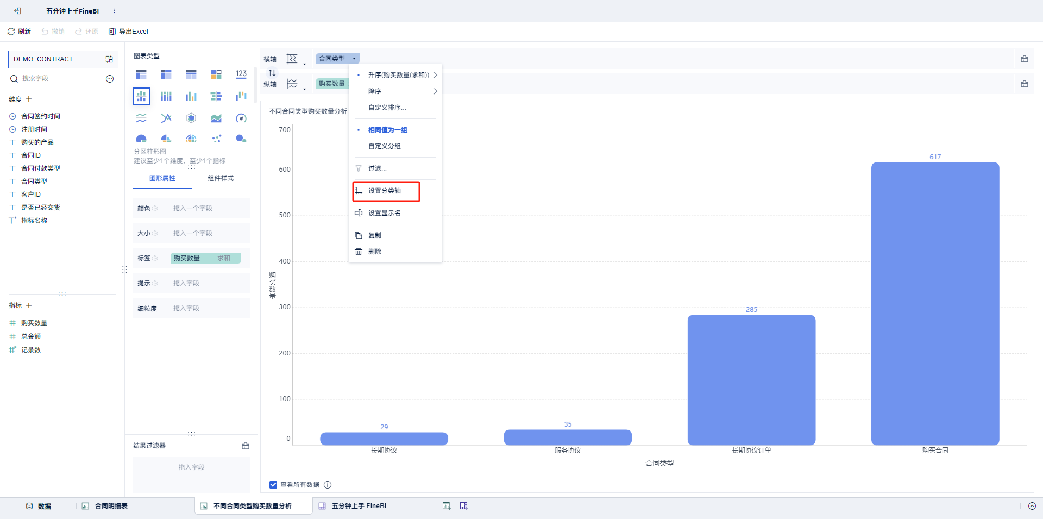
Task: Choose the cross table chart type icon
Action: [166, 74]
